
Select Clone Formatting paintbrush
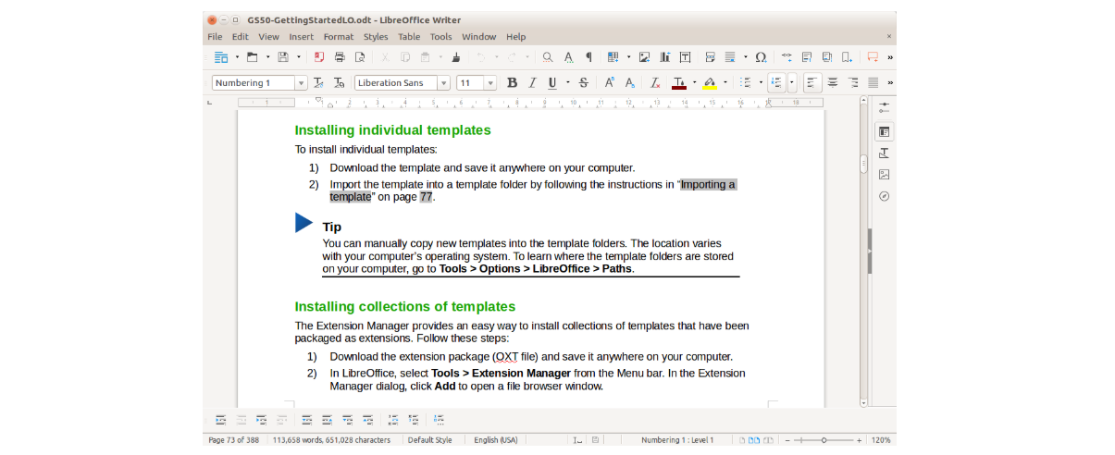456,57
